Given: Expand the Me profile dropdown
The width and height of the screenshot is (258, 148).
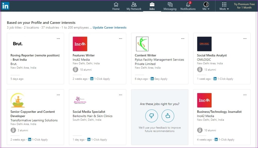Looking at the screenshot, I should tap(206, 6).
